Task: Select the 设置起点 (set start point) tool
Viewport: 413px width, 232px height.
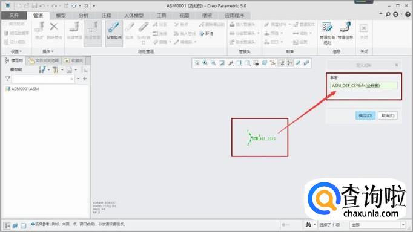Action: pos(114,31)
